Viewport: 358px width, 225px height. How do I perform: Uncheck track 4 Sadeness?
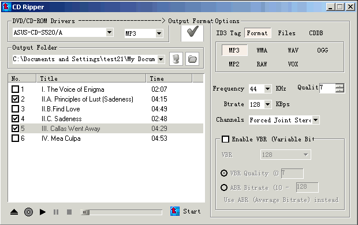[15, 118]
